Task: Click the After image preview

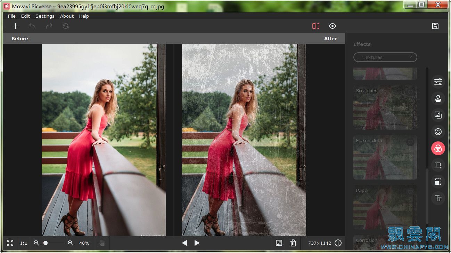Action: click(x=244, y=140)
